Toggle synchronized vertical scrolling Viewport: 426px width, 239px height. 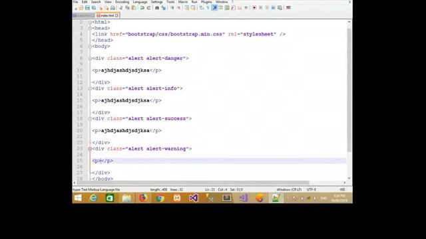(x=187, y=8)
